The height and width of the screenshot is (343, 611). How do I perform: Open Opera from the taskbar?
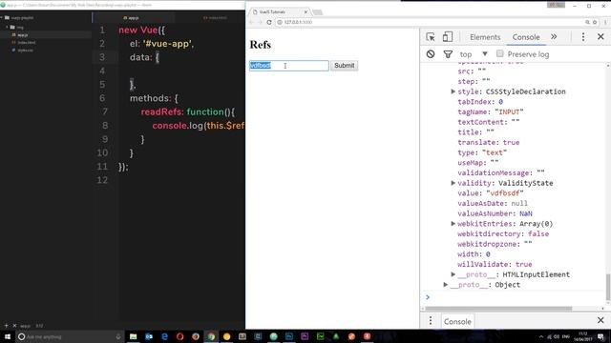click(x=179, y=336)
